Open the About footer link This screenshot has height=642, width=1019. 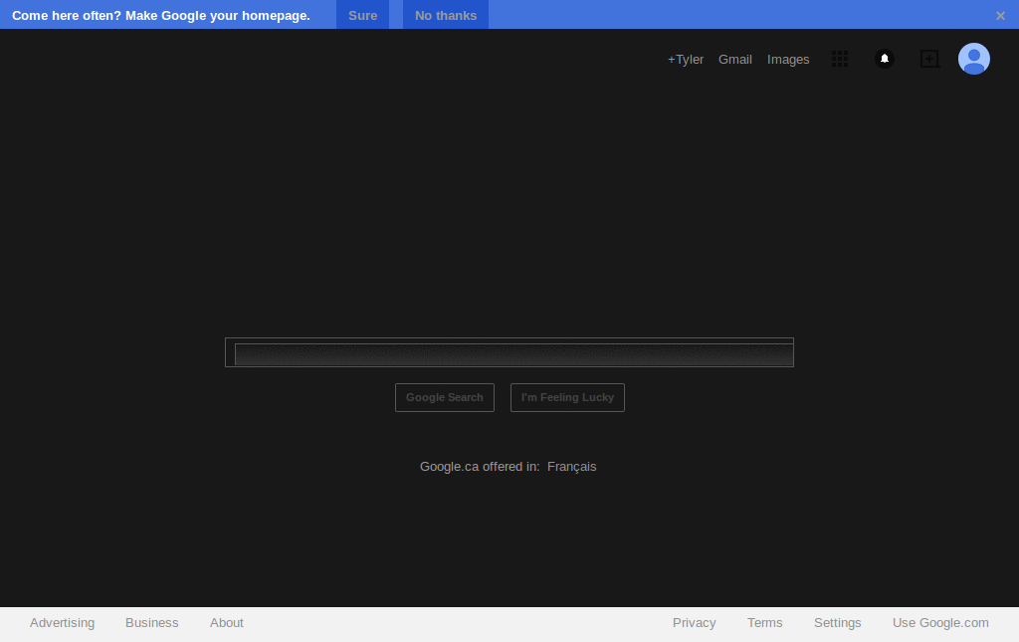point(227,622)
